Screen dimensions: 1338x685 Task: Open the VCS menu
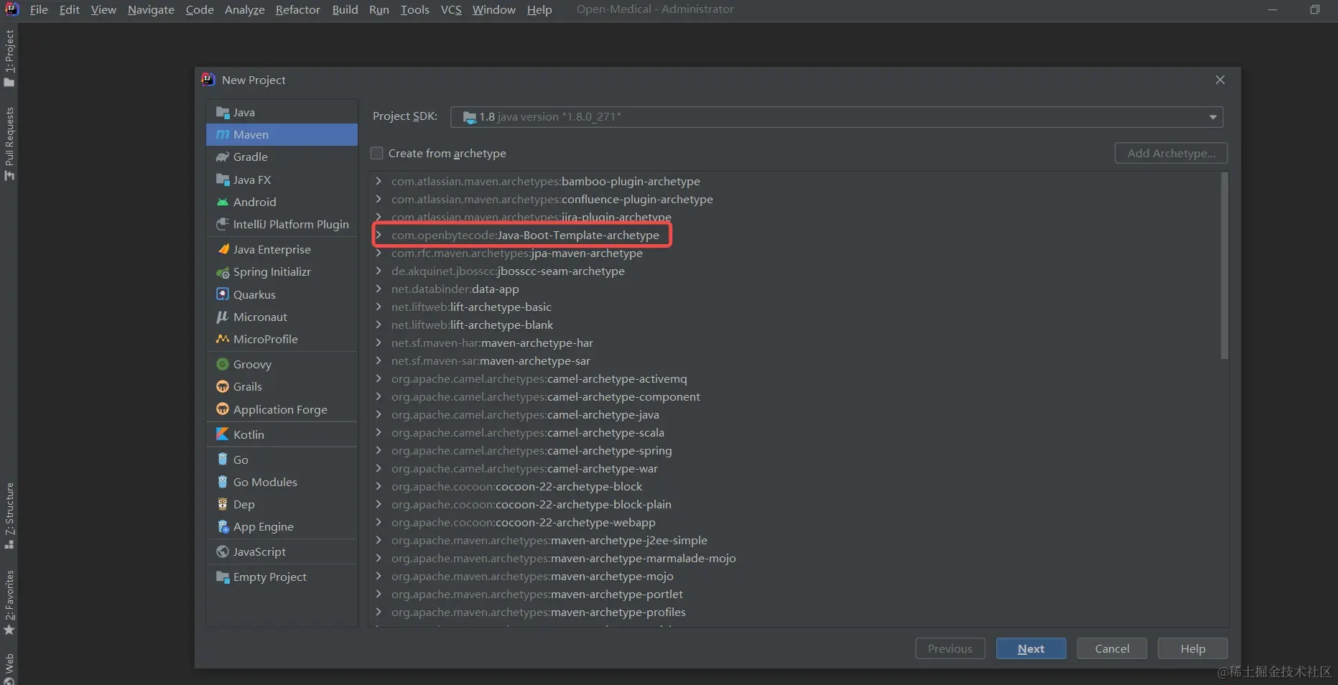451,9
